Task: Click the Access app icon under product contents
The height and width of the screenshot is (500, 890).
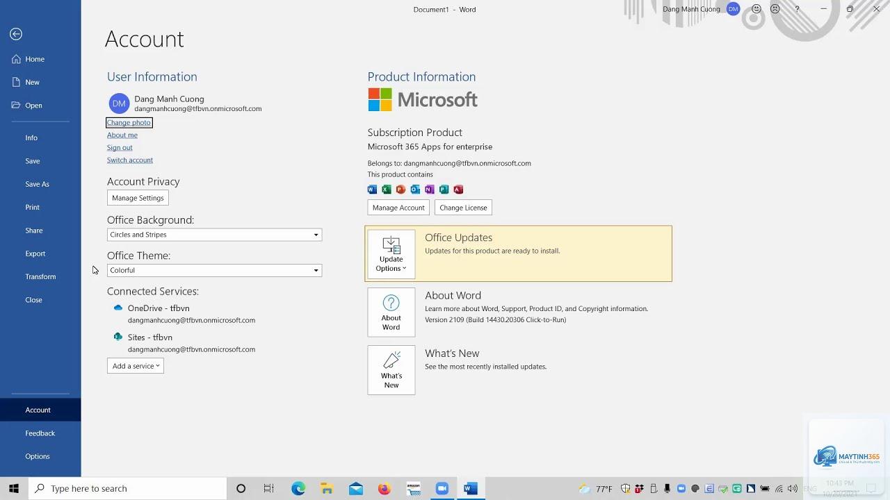Action: [x=458, y=190]
